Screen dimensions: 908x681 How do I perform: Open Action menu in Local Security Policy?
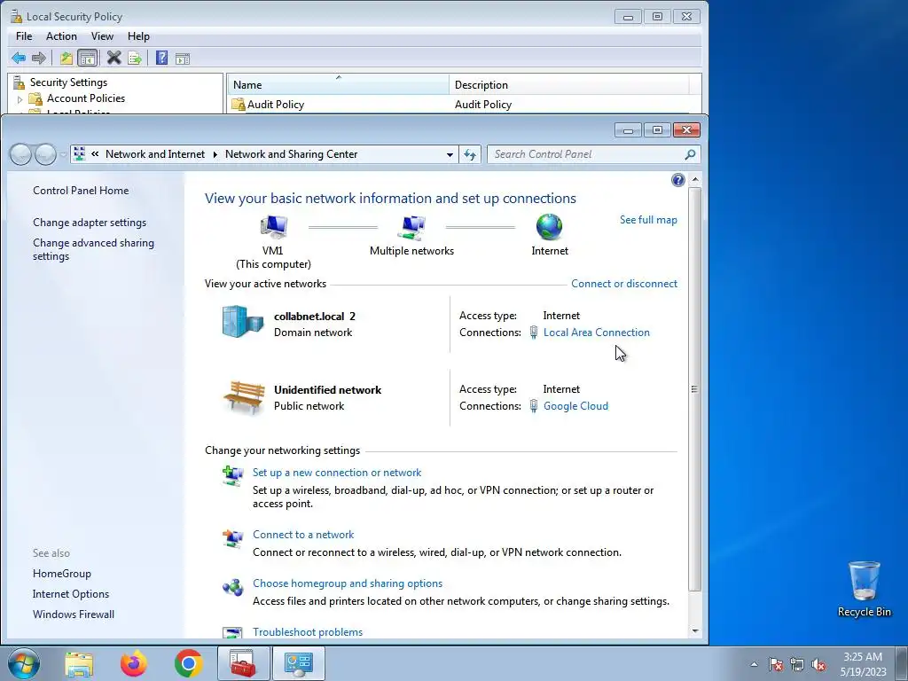[61, 35]
